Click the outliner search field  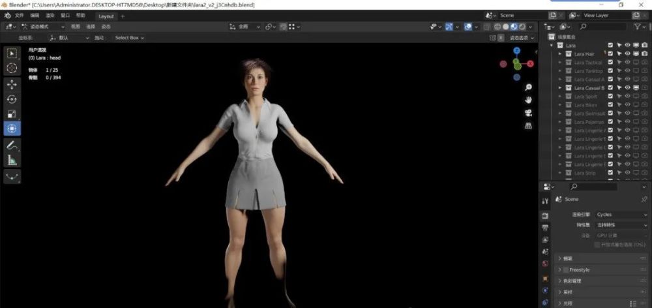602,27
